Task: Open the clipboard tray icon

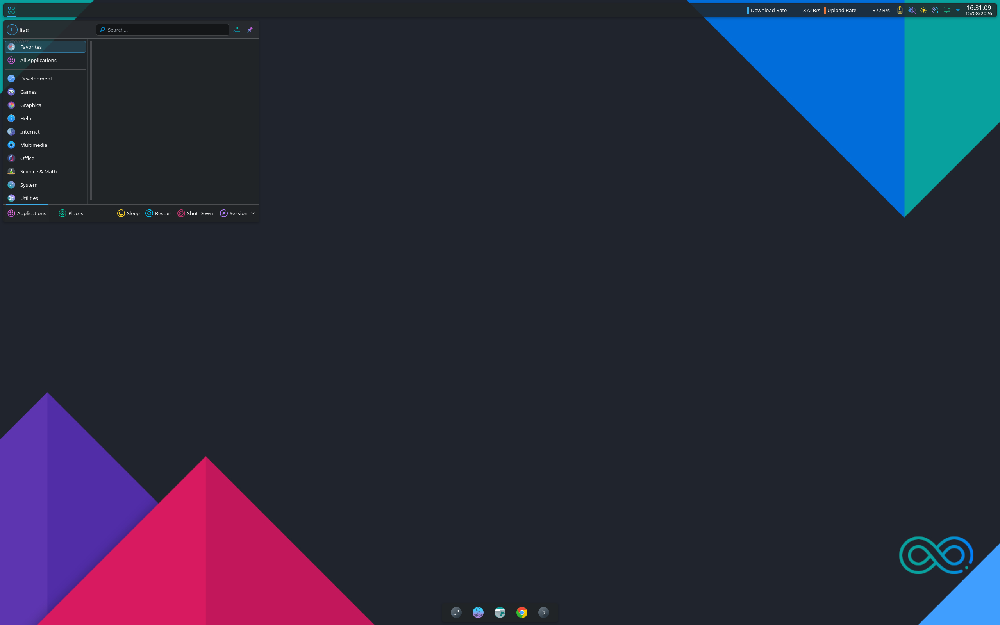Action: (900, 10)
